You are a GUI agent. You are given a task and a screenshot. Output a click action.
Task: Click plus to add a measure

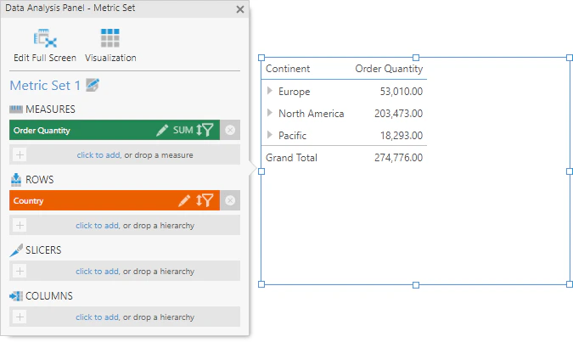pyautogui.click(x=20, y=155)
